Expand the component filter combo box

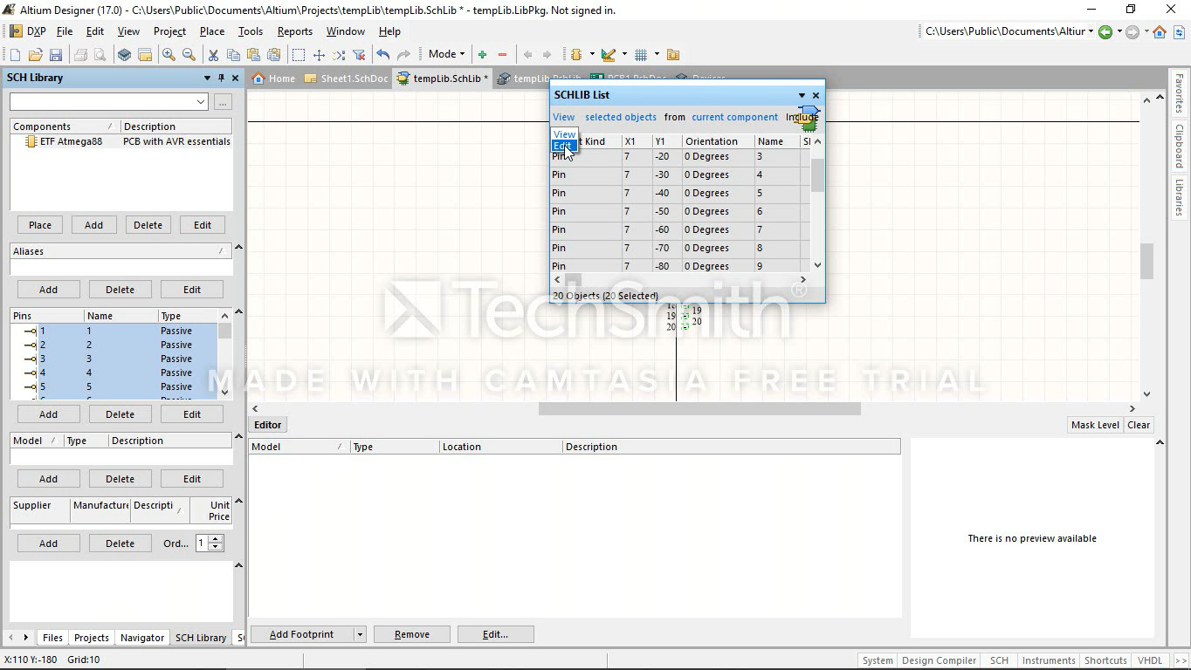point(201,102)
